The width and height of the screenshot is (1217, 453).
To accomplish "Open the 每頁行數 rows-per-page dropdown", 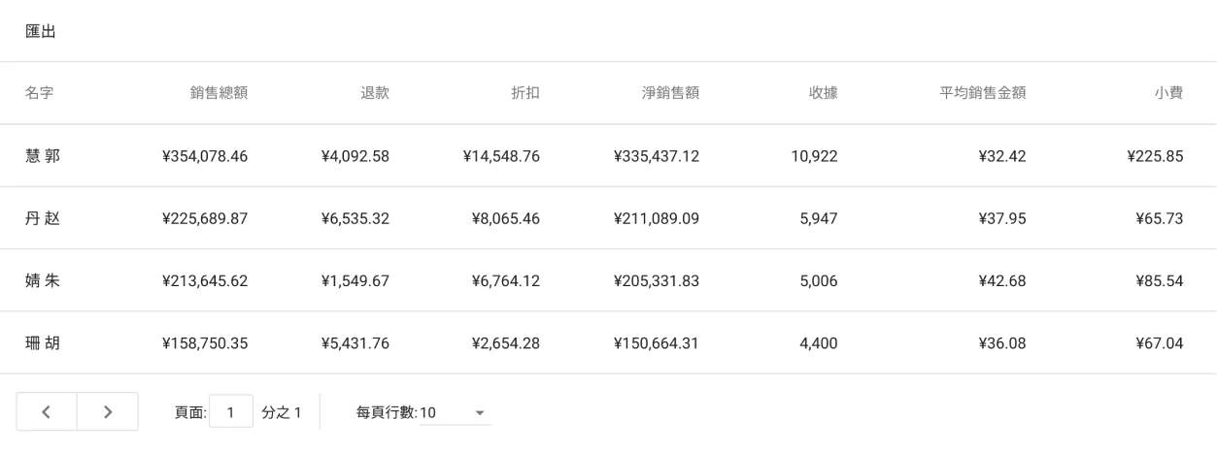I will 456,413.
